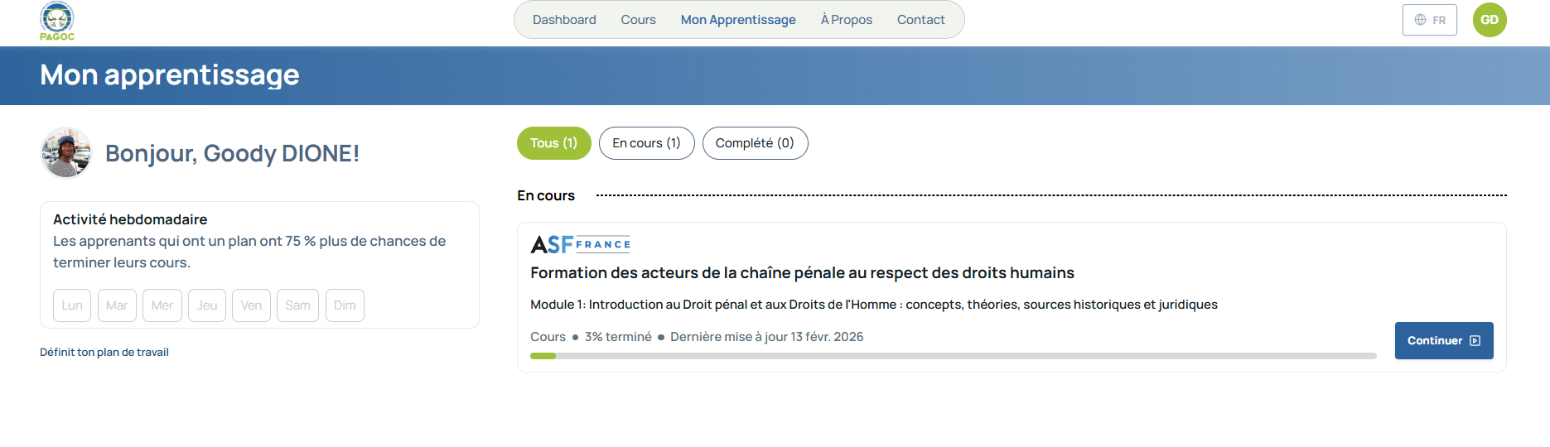Filter by En cours (1)

click(646, 143)
